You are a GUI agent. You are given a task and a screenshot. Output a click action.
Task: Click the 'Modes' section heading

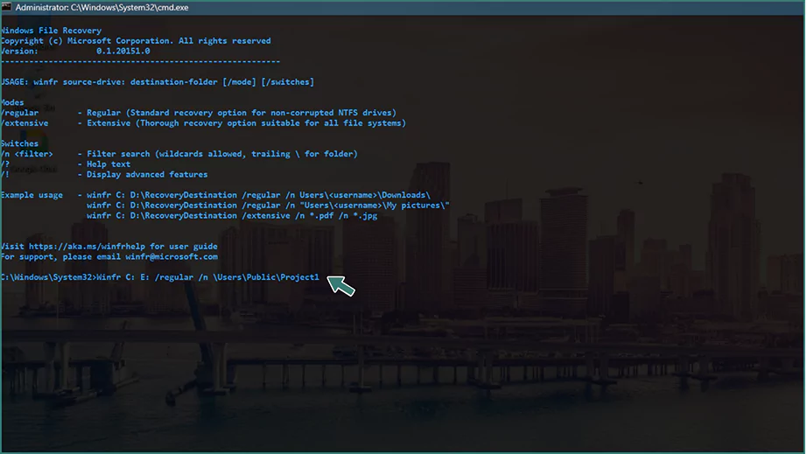(x=12, y=102)
